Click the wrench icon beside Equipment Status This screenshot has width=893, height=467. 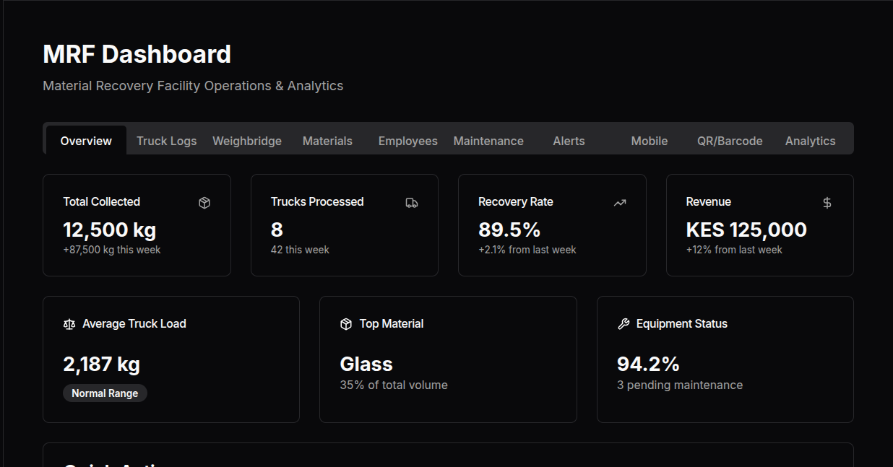tap(624, 324)
